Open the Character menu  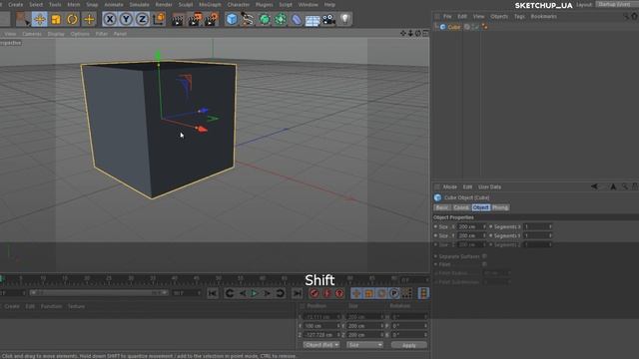click(x=239, y=4)
